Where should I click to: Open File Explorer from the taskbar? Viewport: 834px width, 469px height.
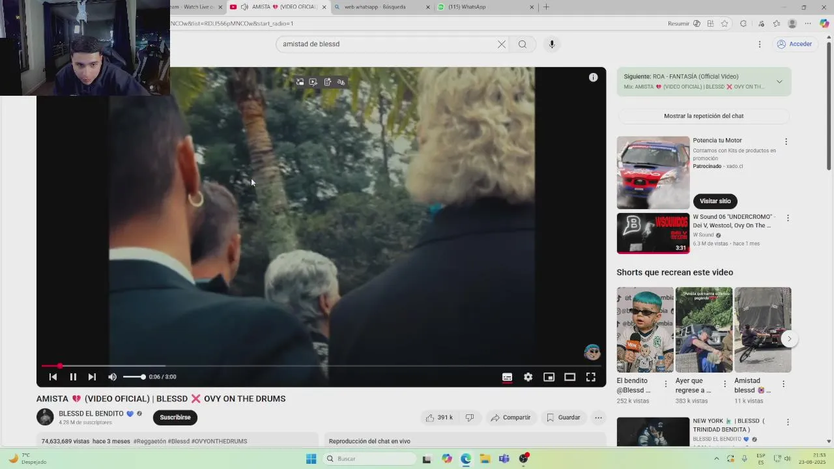pos(485,459)
